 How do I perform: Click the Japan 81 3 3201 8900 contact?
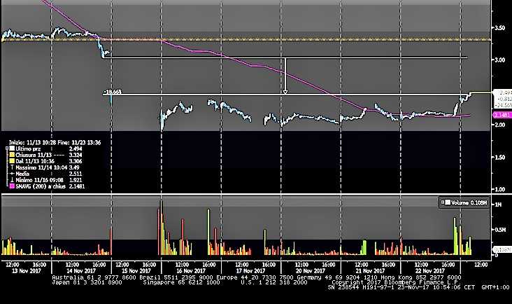(87, 282)
